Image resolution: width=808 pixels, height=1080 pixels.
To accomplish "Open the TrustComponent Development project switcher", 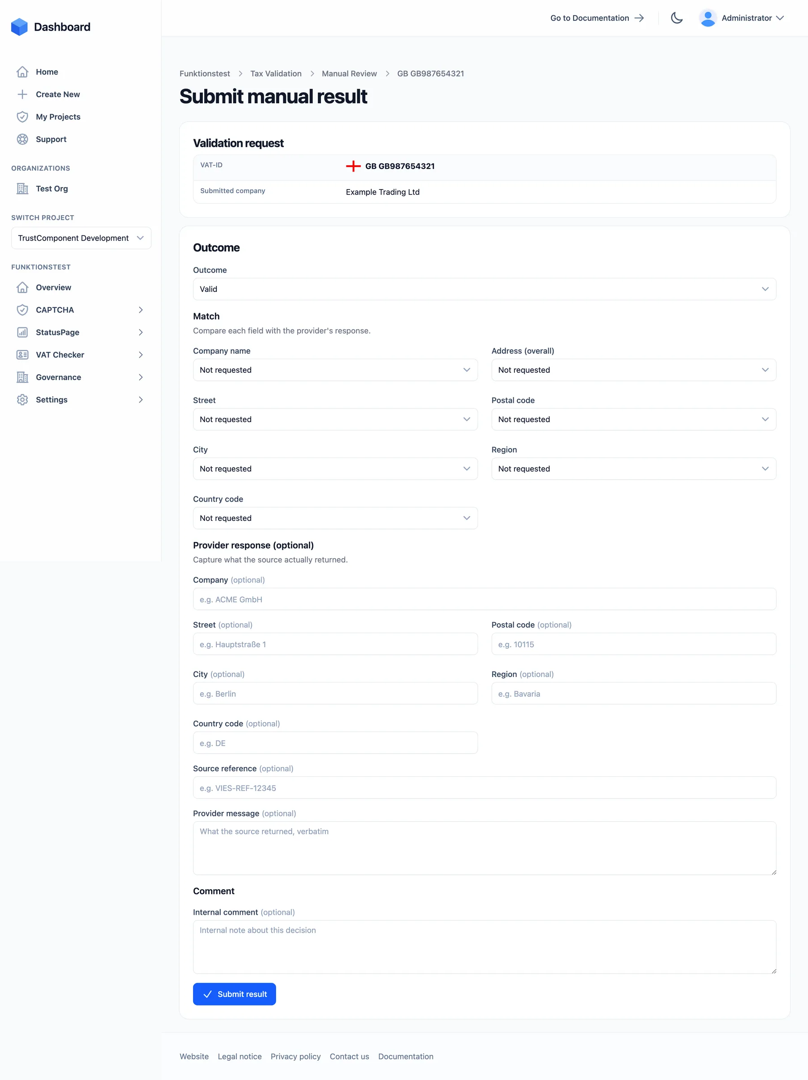I will (x=81, y=238).
